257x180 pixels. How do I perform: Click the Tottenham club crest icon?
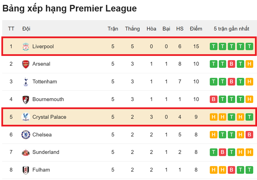[26, 82]
